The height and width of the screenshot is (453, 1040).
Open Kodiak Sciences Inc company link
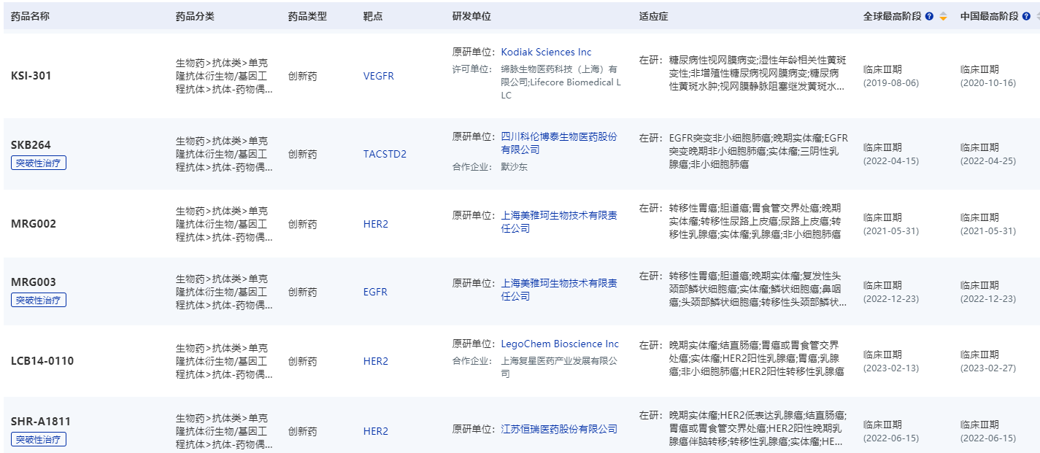pyautogui.click(x=546, y=52)
